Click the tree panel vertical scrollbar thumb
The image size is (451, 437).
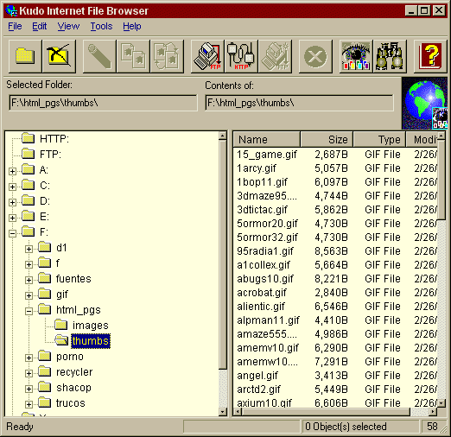223,254
